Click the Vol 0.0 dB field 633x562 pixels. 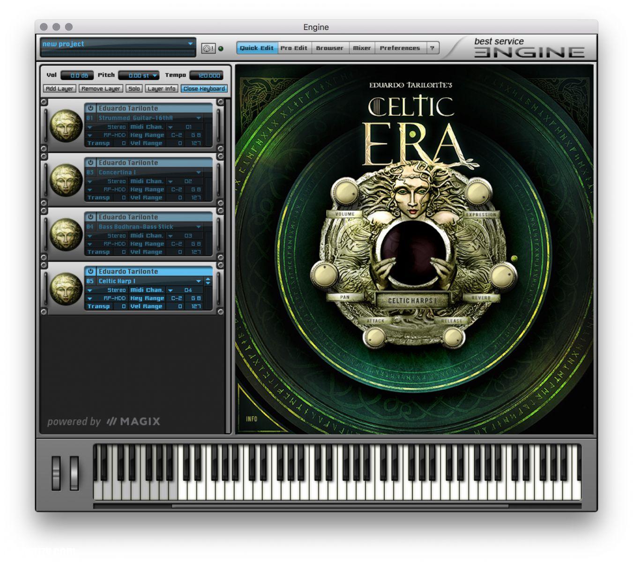(x=77, y=75)
